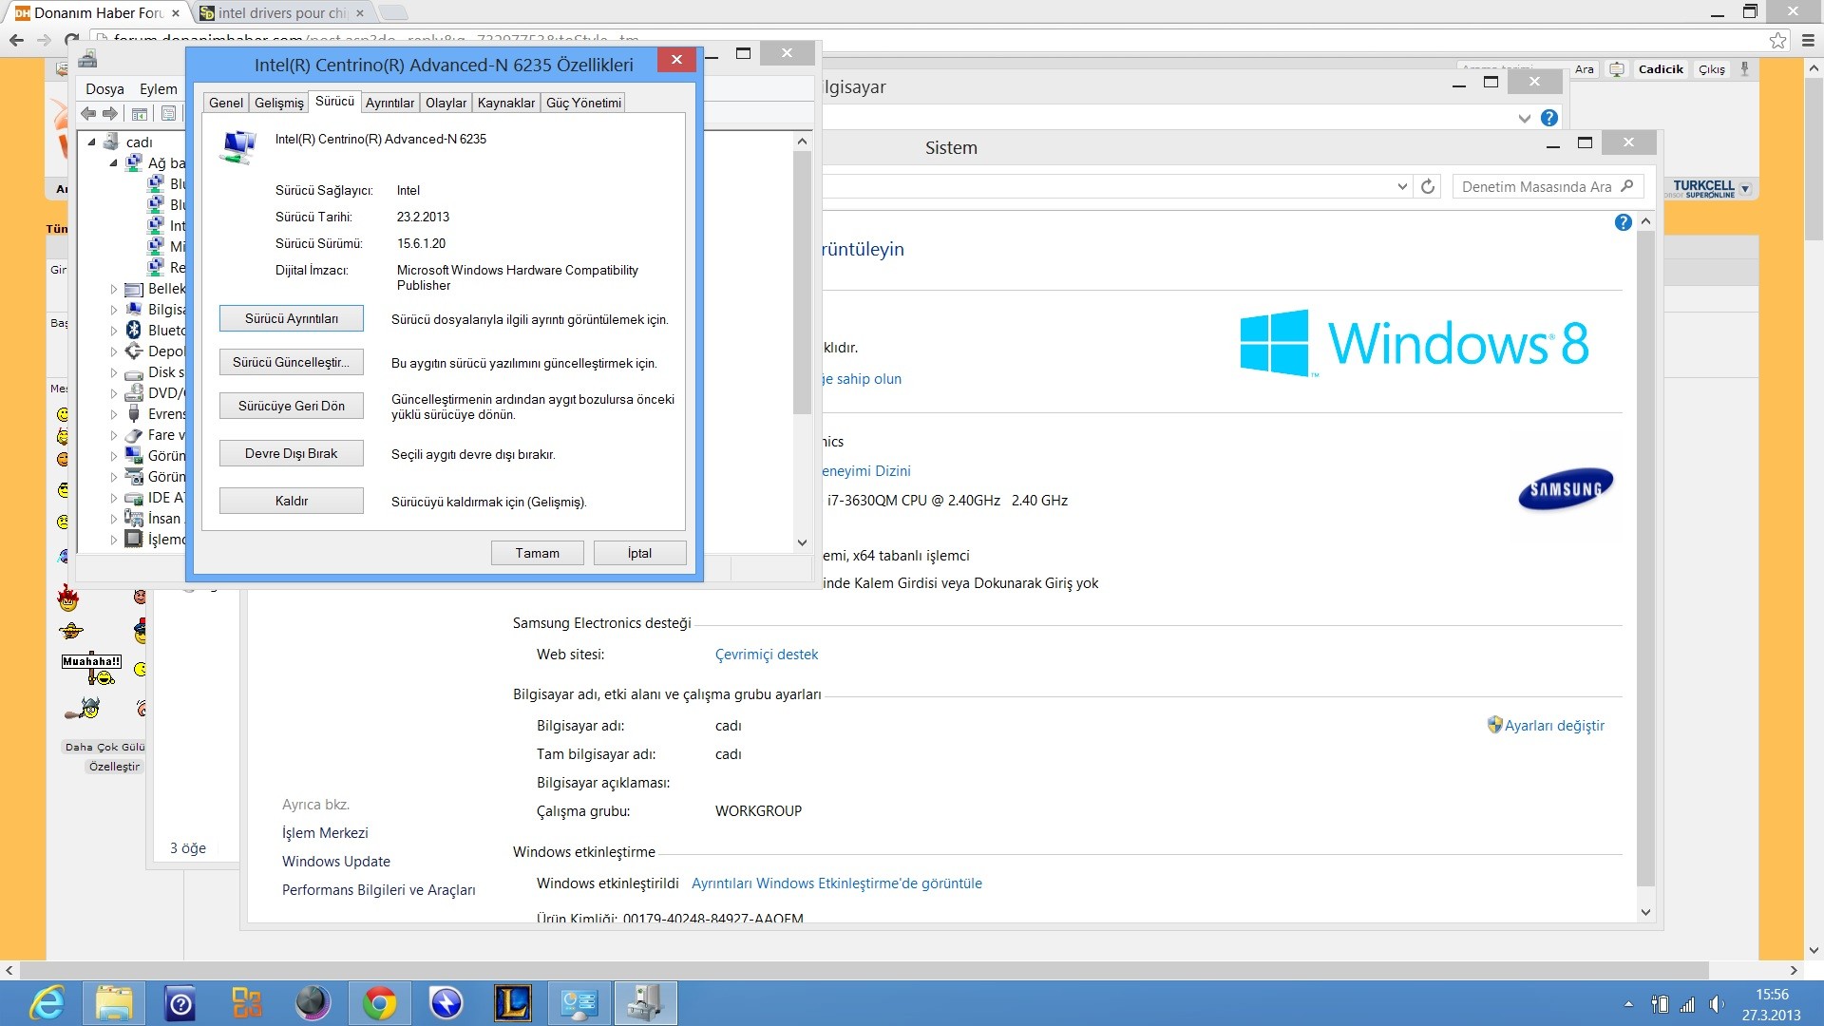The image size is (1824, 1026).
Task: Select the mouse icon beside Fare
Action: [x=134, y=435]
